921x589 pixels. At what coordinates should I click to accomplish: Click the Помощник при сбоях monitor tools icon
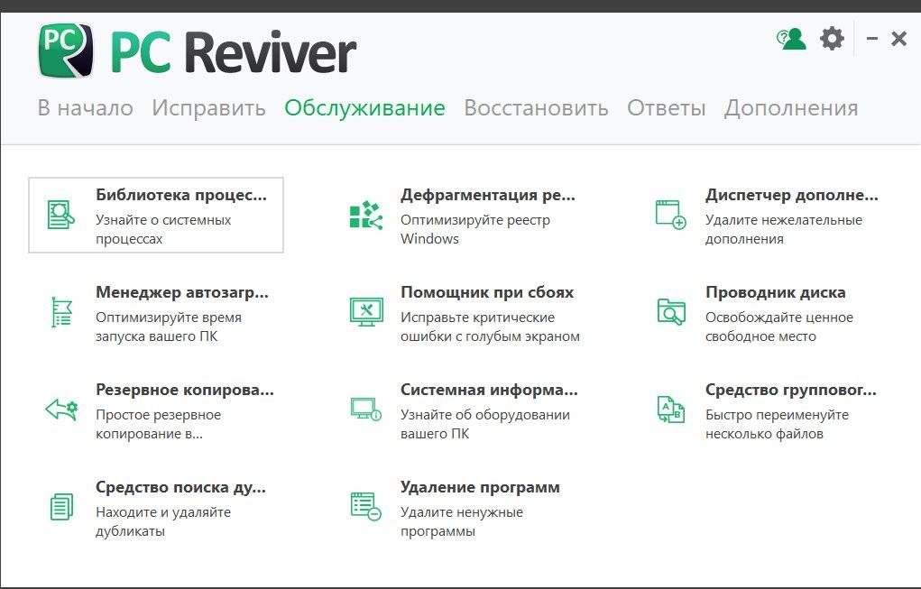(366, 311)
